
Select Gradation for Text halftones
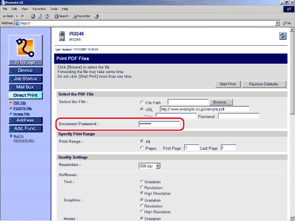(x=142, y=182)
